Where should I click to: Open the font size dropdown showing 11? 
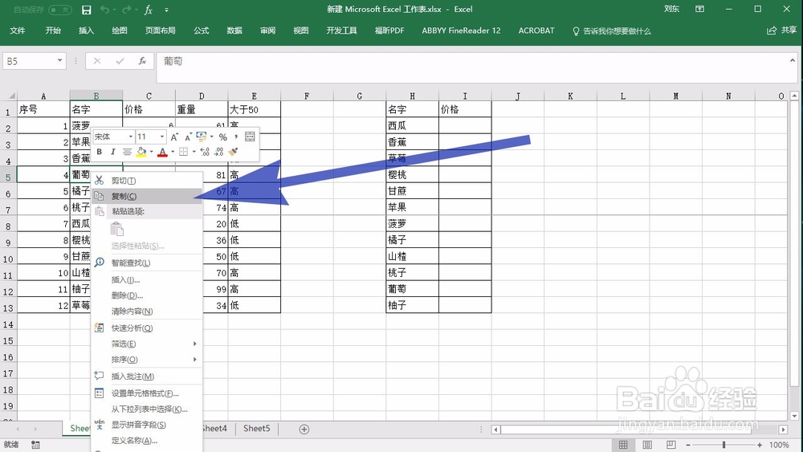162,136
